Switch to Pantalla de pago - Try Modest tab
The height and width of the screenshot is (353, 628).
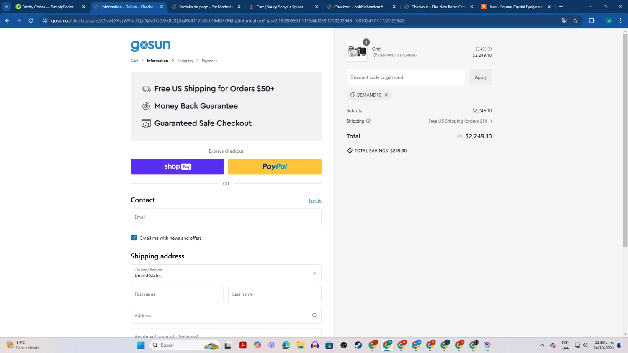click(x=205, y=7)
